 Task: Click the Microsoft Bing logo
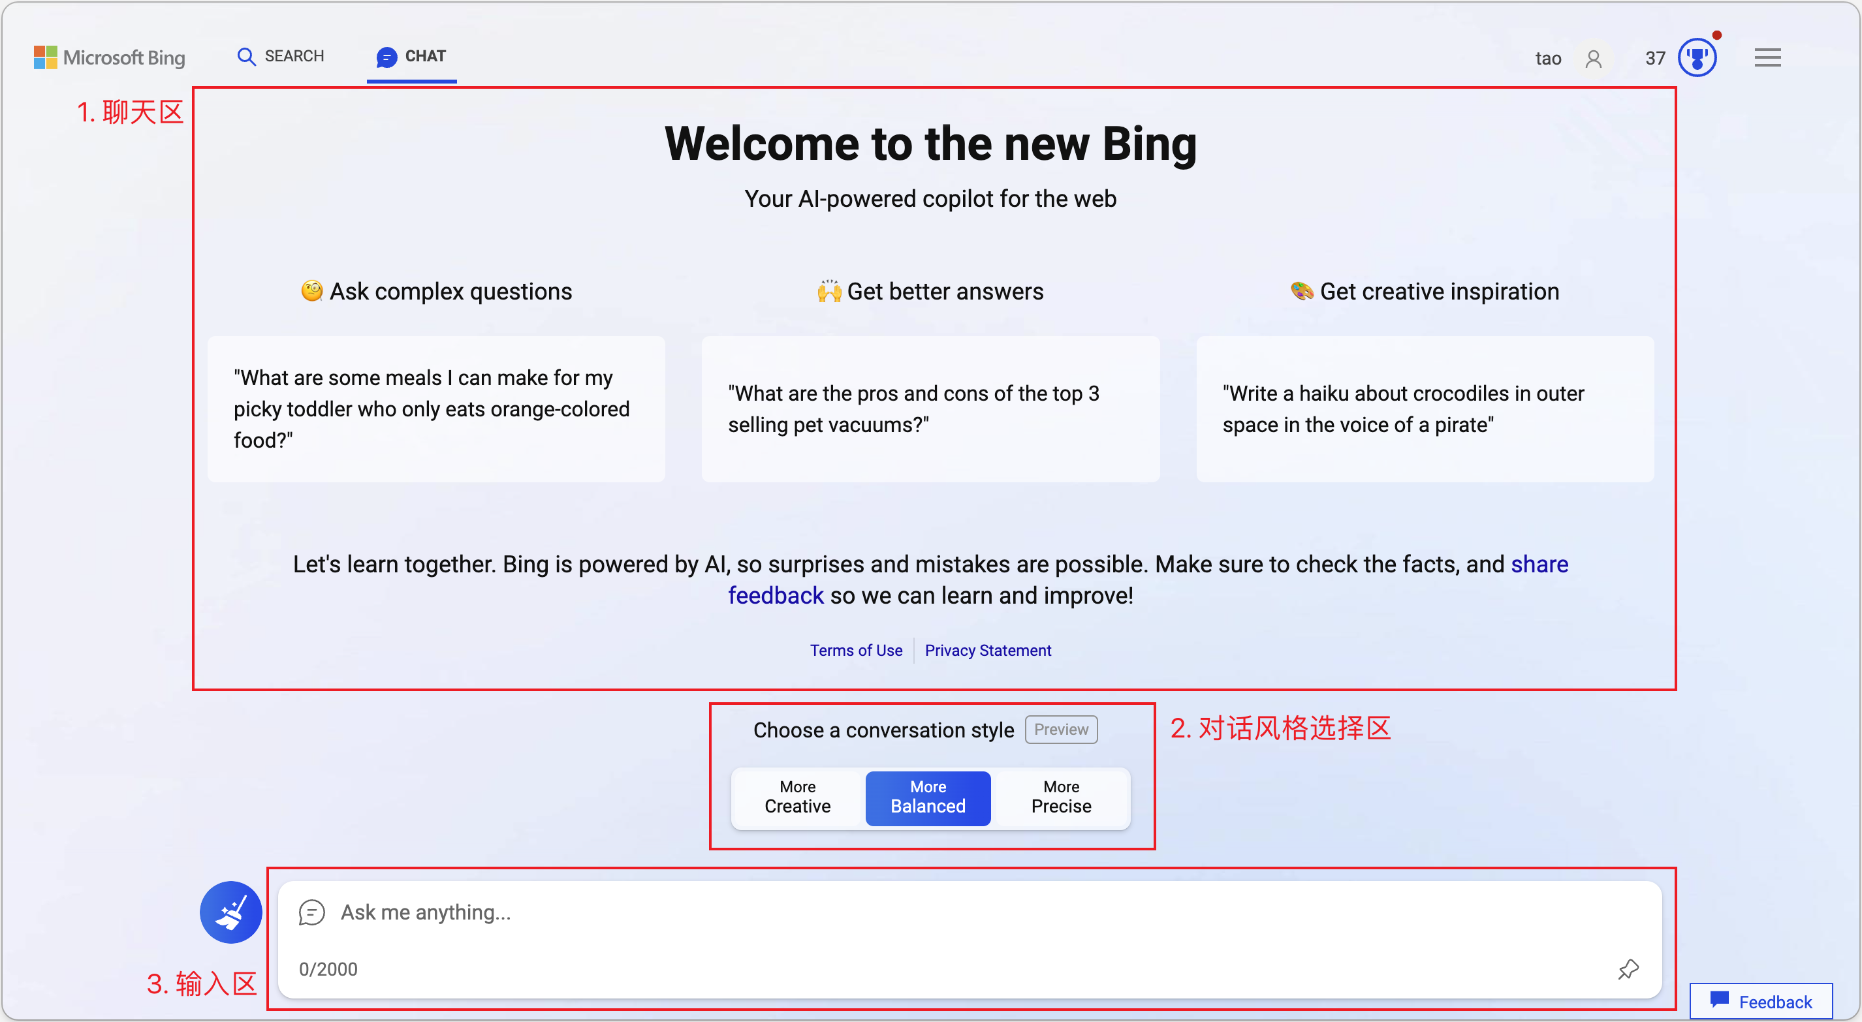click(x=109, y=57)
